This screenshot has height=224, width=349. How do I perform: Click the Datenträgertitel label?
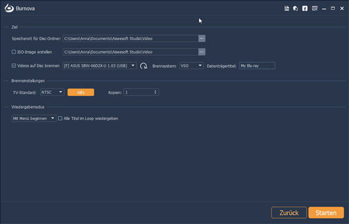[221, 66]
